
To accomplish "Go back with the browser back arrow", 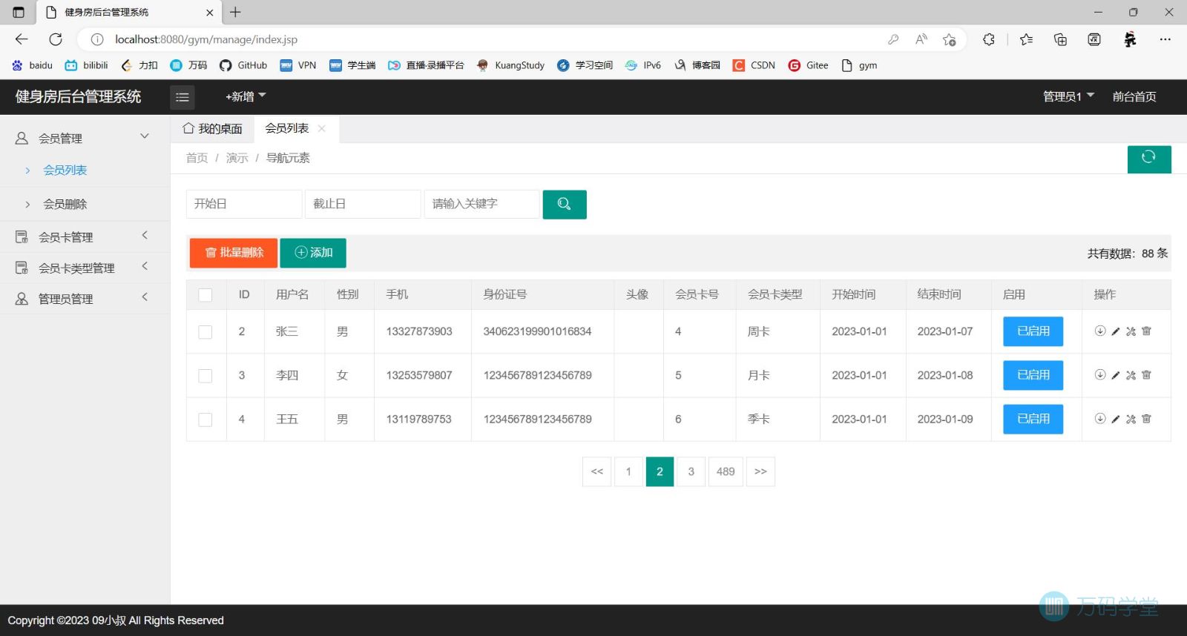I will pyautogui.click(x=22, y=39).
